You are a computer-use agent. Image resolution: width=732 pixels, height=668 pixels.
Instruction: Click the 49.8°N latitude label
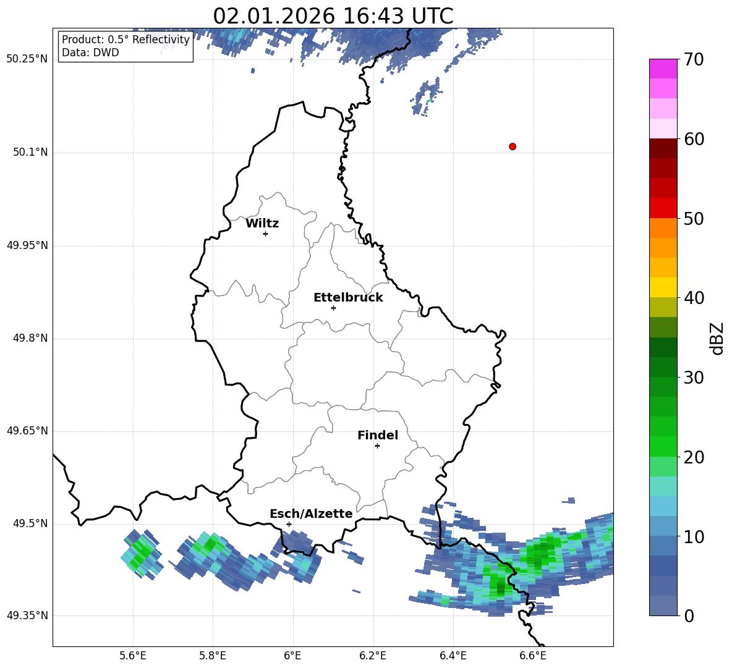(30, 338)
